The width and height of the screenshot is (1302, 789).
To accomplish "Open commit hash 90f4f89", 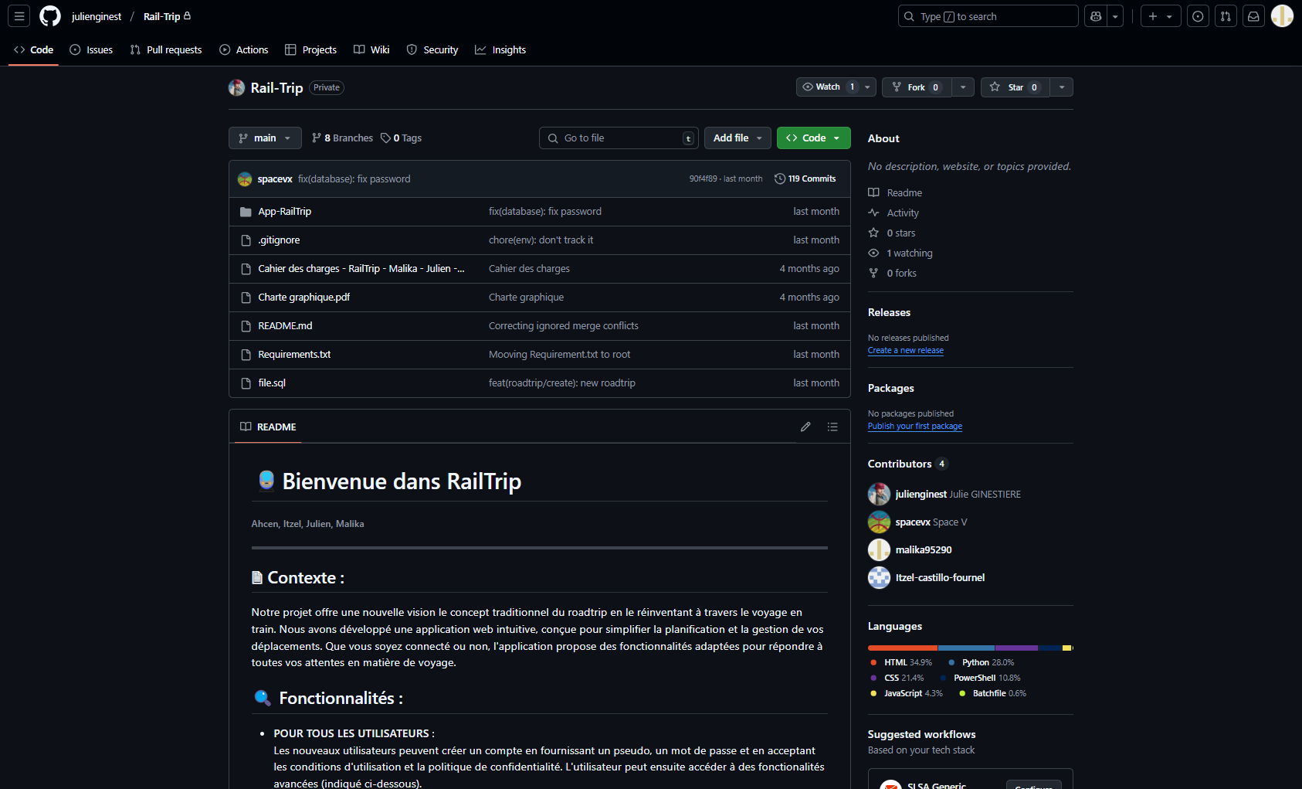I will 703,179.
